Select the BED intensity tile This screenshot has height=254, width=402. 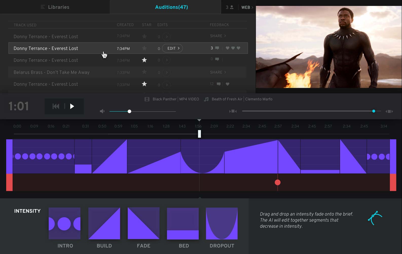pyautogui.click(x=183, y=223)
